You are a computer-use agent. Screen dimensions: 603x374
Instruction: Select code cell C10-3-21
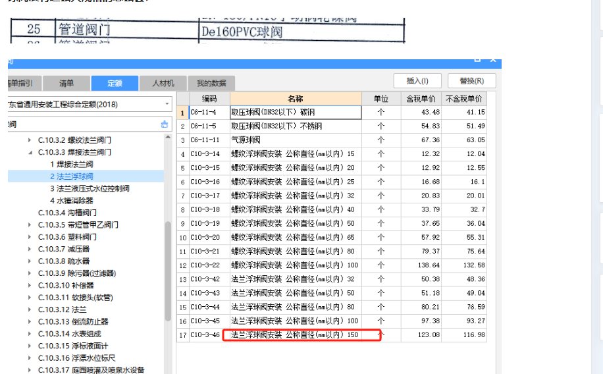tap(209, 252)
